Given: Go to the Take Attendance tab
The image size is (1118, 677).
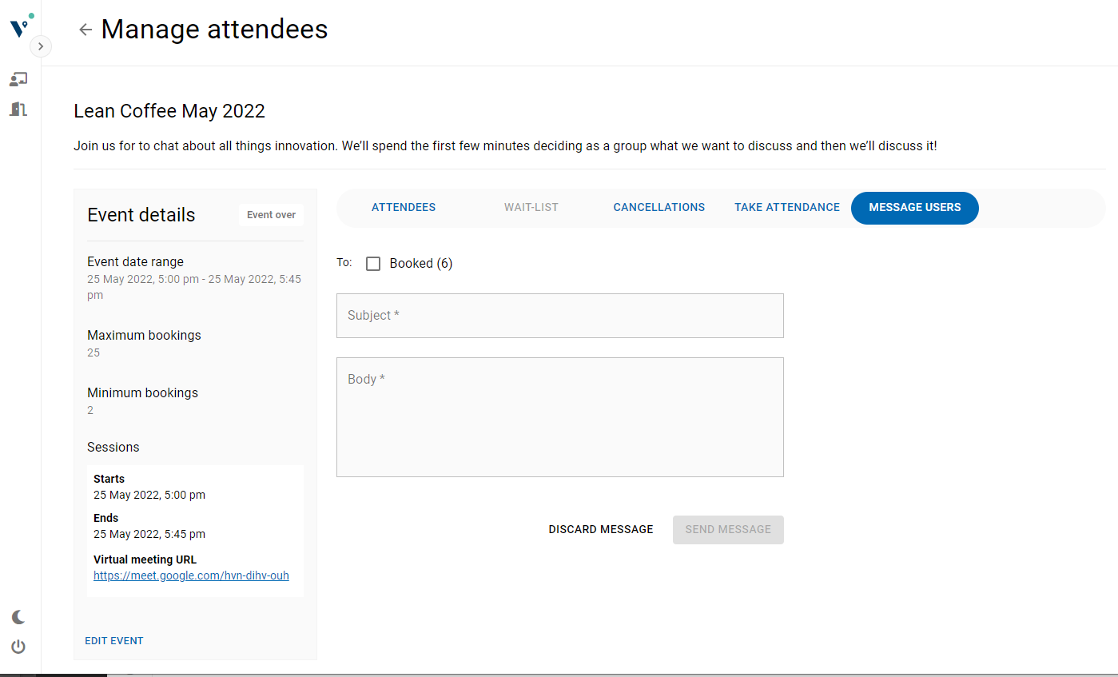Looking at the screenshot, I should (x=787, y=207).
